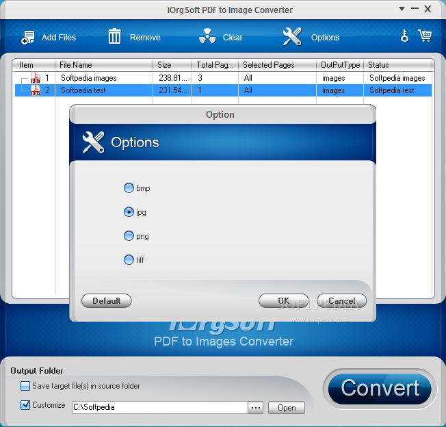Click the Selected Pages column header
446x427 pixels.
pyautogui.click(x=277, y=65)
